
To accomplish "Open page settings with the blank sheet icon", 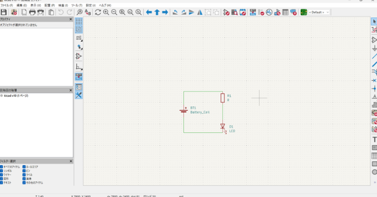I will point(24,12).
